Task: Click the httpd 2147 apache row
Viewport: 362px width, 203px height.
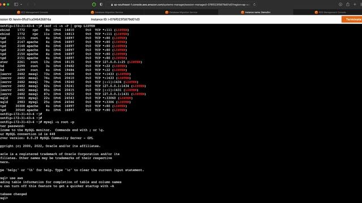Action: coord(63,42)
